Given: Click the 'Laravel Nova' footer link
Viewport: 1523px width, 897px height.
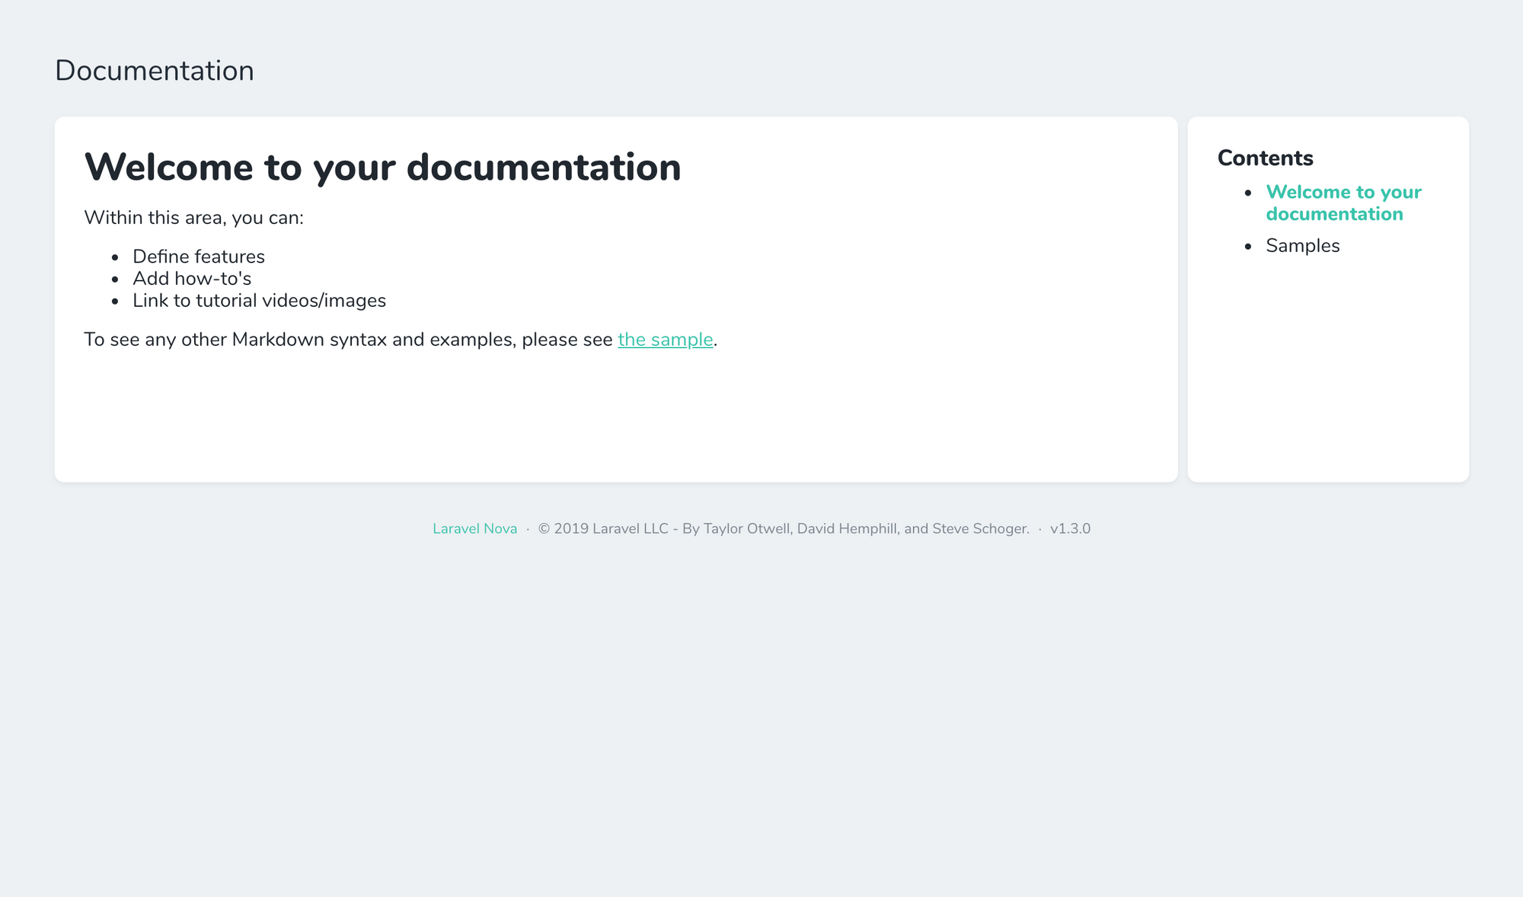Looking at the screenshot, I should [474, 528].
